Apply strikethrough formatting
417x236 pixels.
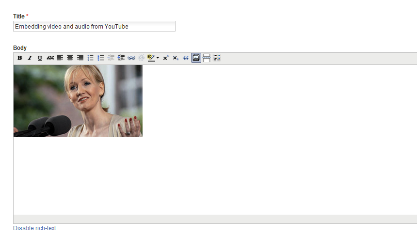(x=50, y=58)
